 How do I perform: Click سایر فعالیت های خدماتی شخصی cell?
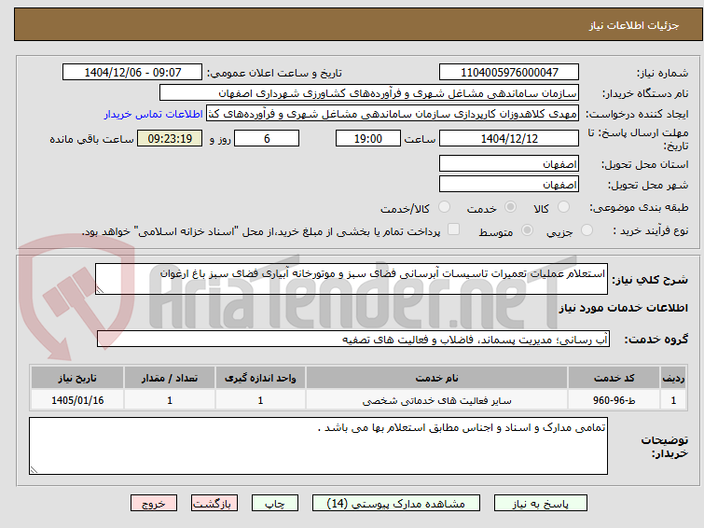437,400
